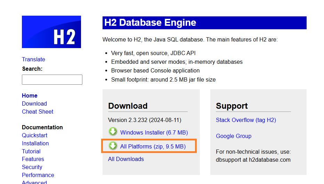This screenshot has height=184, width=324.
Task: Click the Very fast, open source bullet
Action: point(153,53)
